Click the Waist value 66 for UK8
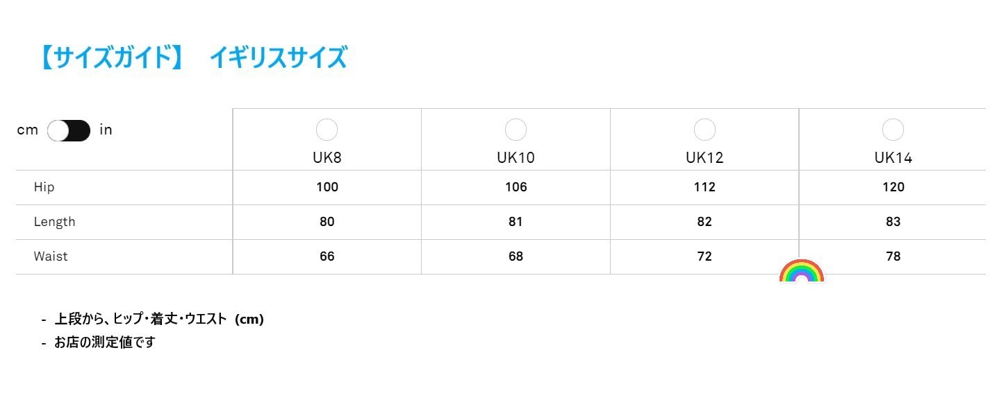The image size is (997, 400). click(327, 256)
